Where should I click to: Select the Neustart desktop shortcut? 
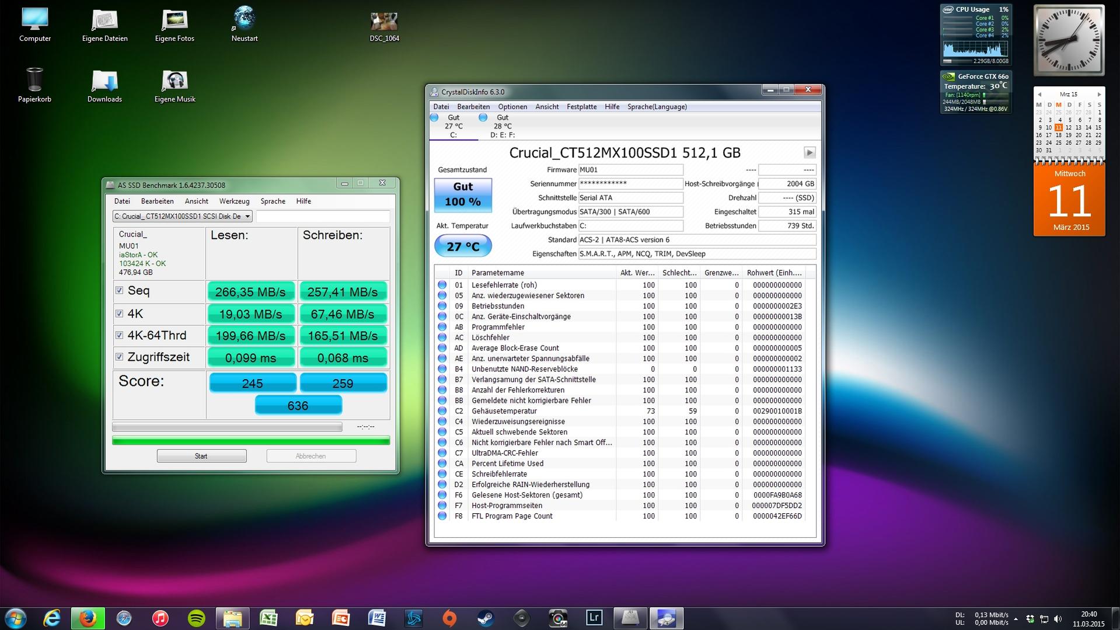245,25
